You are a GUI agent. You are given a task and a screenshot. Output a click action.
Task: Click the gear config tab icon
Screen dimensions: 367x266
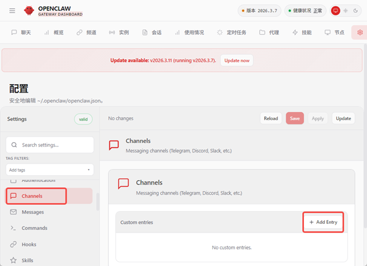click(x=360, y=32)
